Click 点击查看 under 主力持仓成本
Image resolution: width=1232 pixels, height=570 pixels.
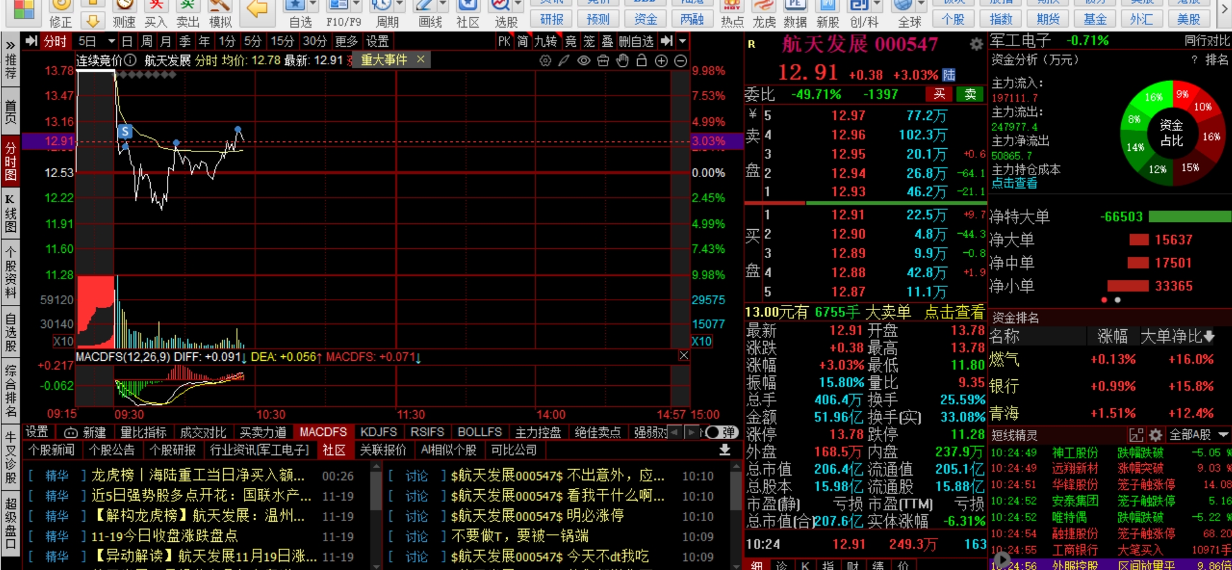(x=1014, y=184)
